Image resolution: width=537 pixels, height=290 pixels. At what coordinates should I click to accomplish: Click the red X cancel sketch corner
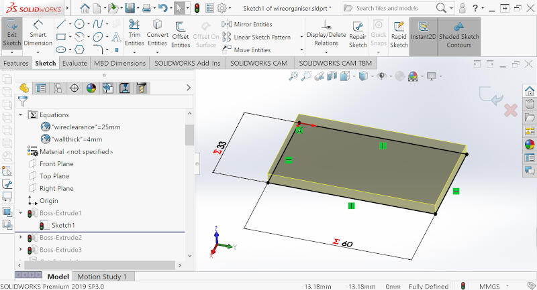click(x=511, y=111)
